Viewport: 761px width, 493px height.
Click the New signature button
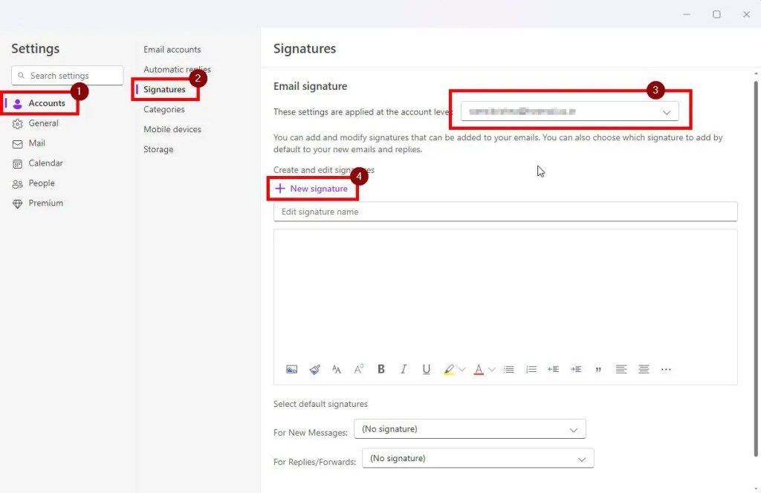(x=312, y=189)
